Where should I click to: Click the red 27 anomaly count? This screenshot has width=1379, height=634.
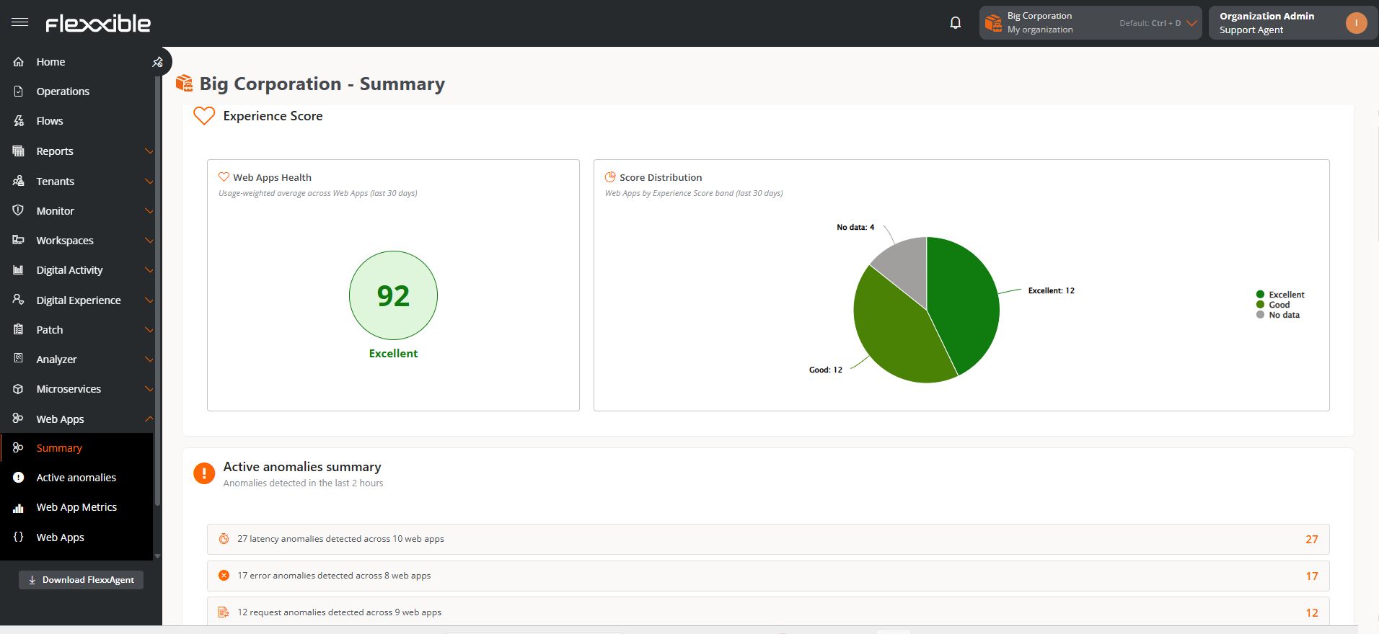[x=1312, y=540]
